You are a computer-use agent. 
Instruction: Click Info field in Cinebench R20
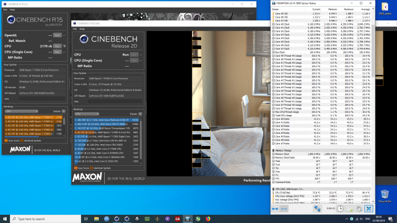[115, 102]
